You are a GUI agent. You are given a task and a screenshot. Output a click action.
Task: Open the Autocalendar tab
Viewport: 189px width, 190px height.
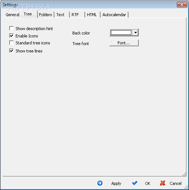pos(114,15)
